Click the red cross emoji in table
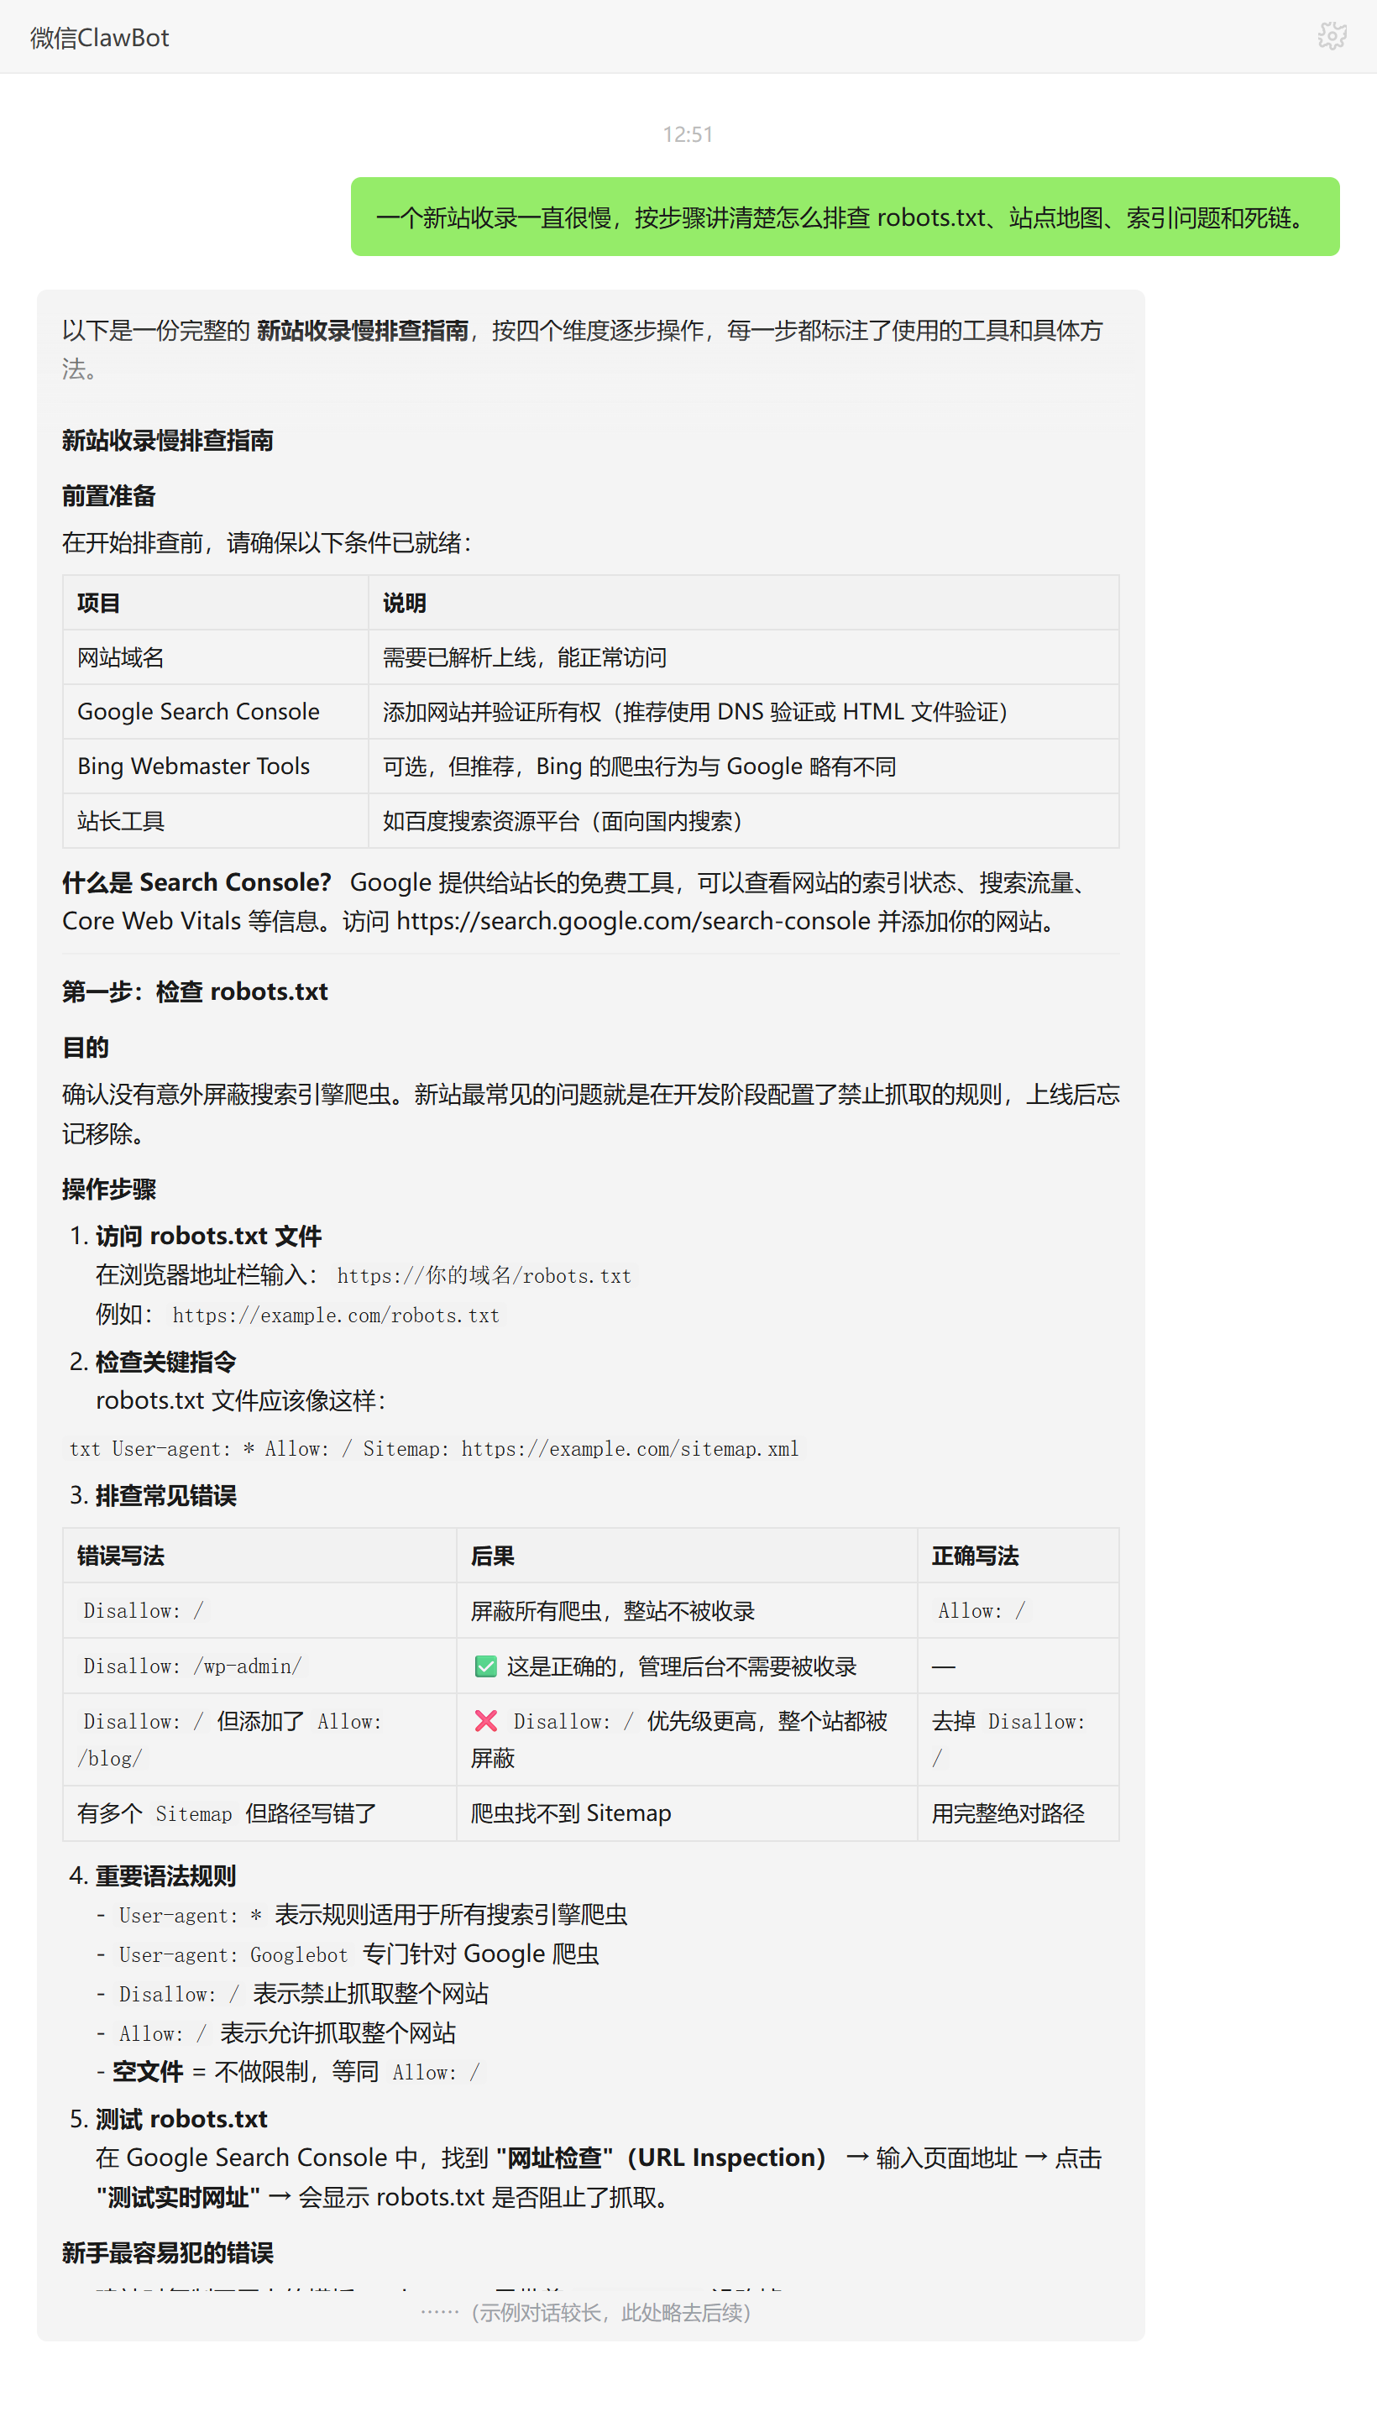Screen dimensions: 1377x2422 (x=485, y=1720)
